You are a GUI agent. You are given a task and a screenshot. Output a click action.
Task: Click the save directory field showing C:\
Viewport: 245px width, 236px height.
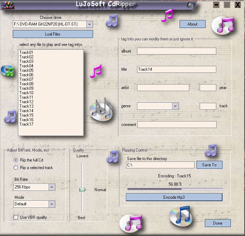click(160, 165)
